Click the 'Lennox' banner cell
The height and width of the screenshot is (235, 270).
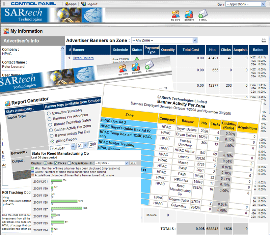pos(184,156)
